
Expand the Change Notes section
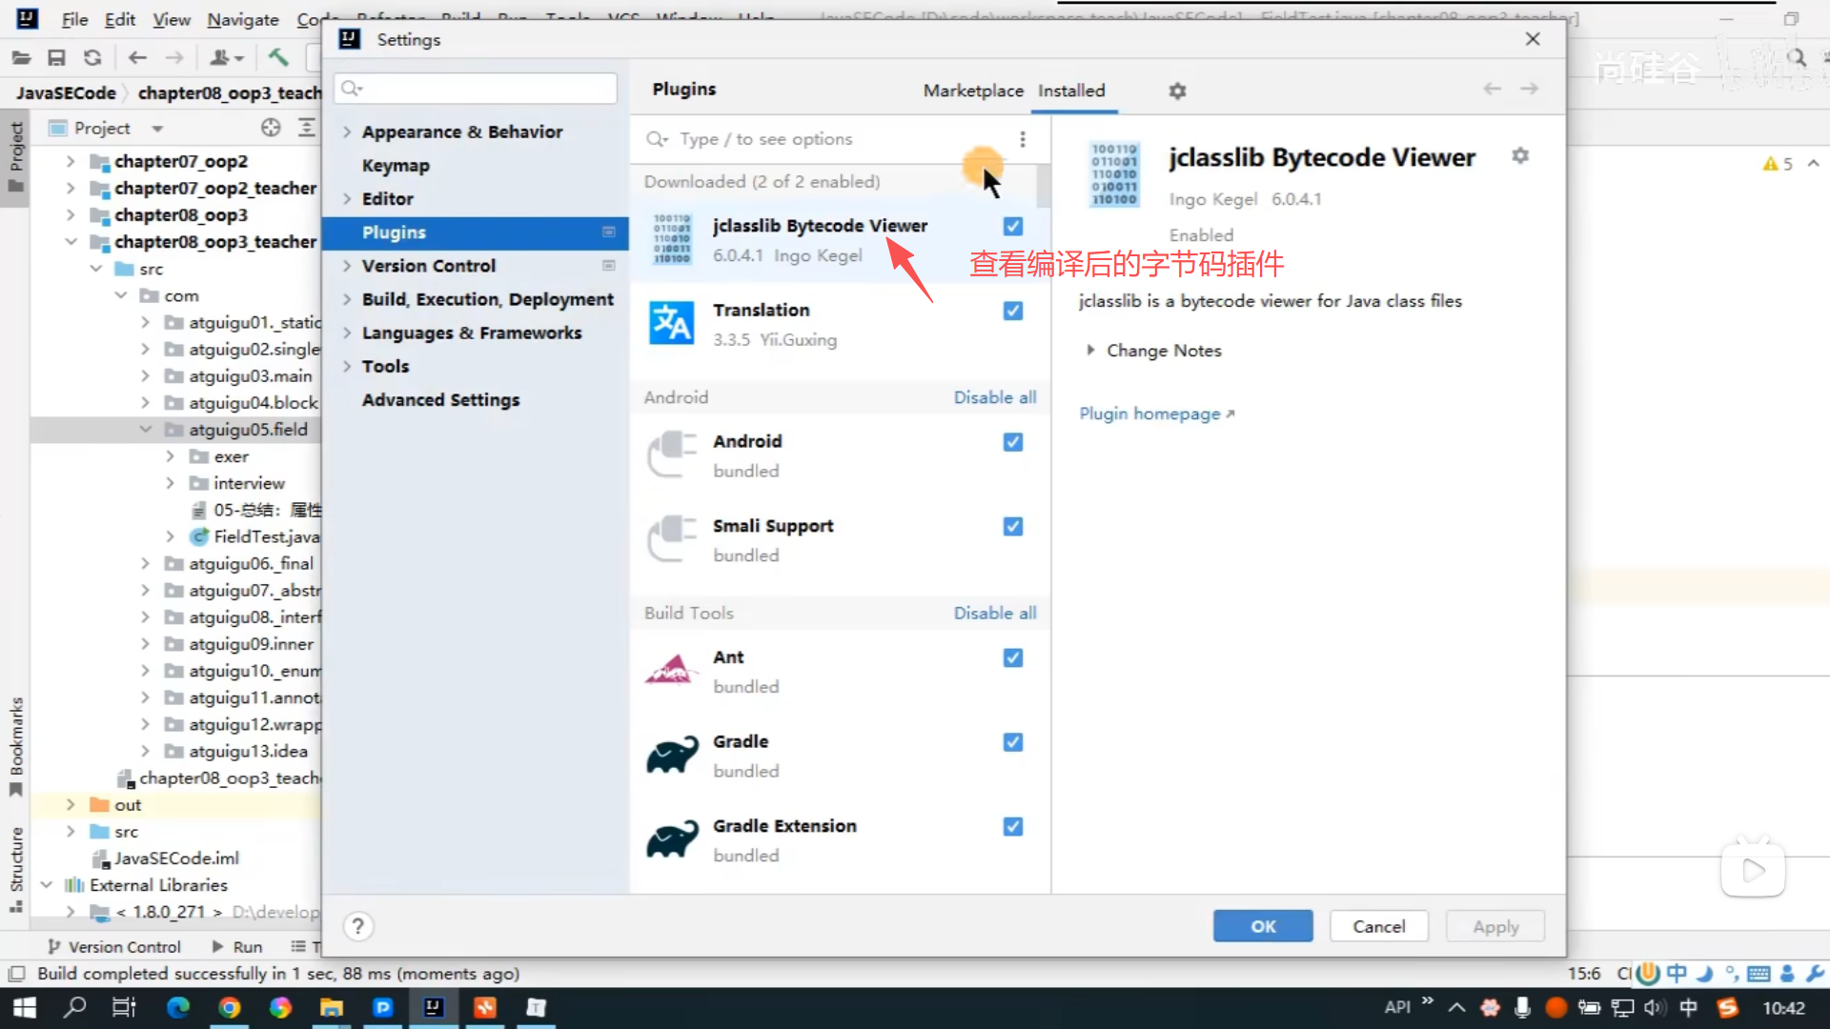pyautogui.click(x=1090, y=351)
